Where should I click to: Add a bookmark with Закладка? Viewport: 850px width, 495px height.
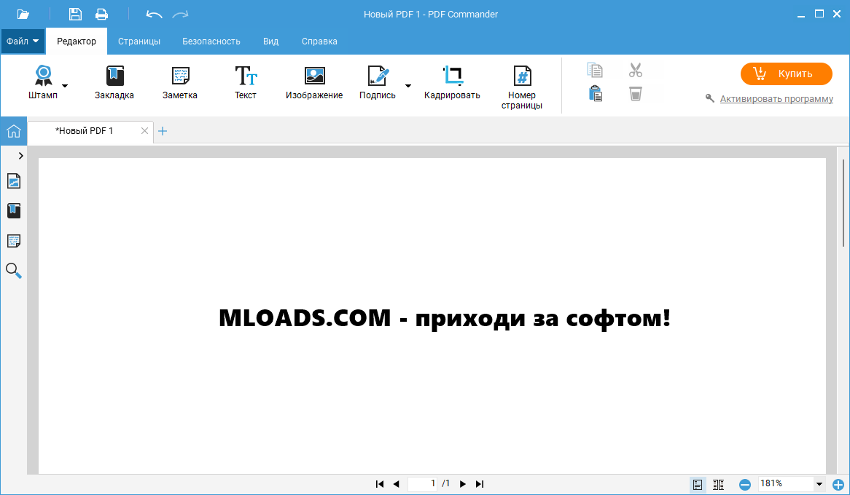[x=114, y=82]
